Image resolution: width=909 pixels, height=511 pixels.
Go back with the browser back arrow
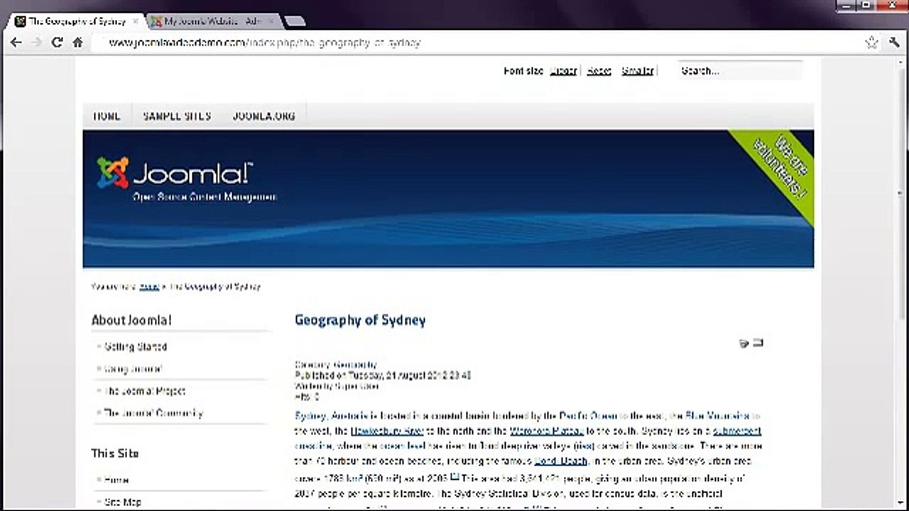point(16,43)
